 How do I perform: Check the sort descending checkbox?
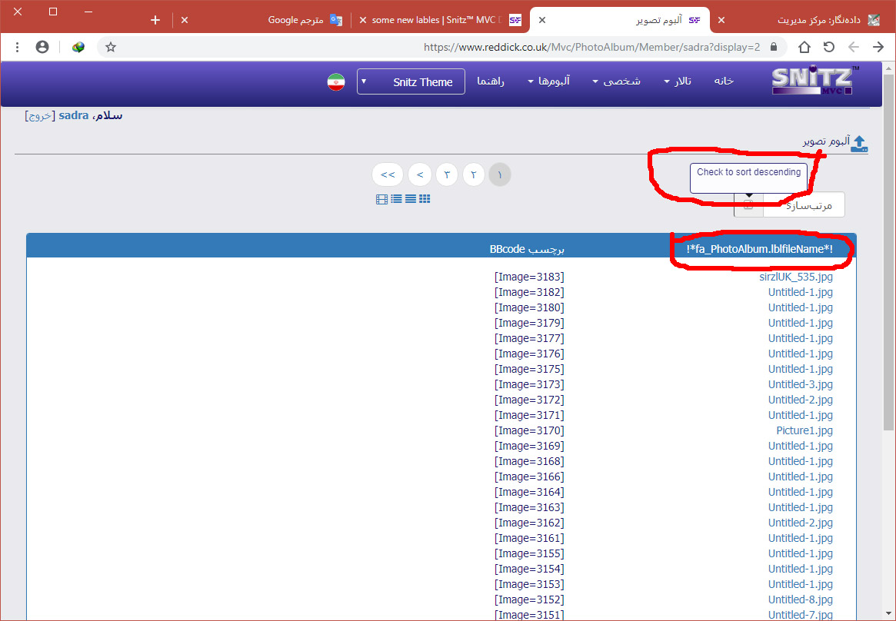click(x=748, y=205)
